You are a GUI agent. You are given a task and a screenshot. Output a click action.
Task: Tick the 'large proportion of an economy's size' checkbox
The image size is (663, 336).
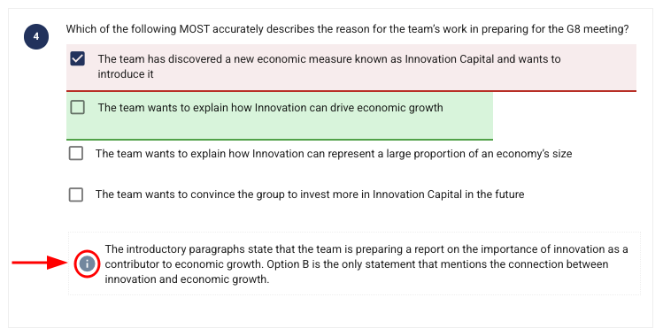click(x=76, y=153)
